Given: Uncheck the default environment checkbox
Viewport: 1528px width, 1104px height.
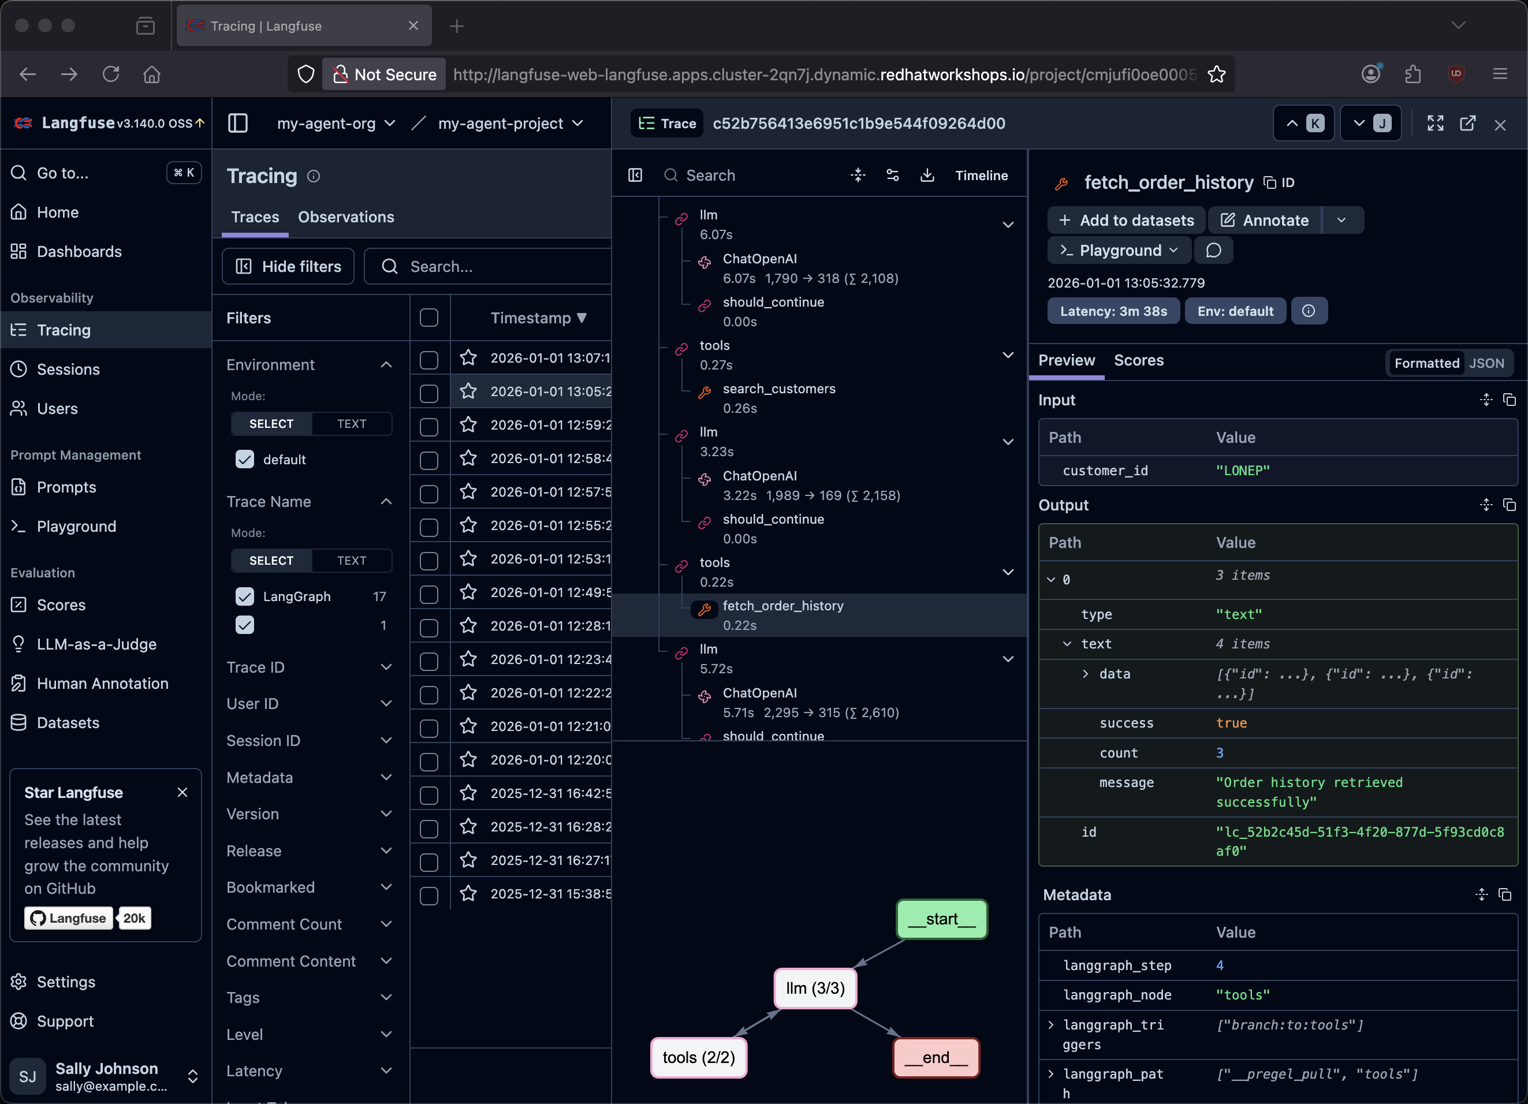Looking at the screenshot, I should pos(245,460).
